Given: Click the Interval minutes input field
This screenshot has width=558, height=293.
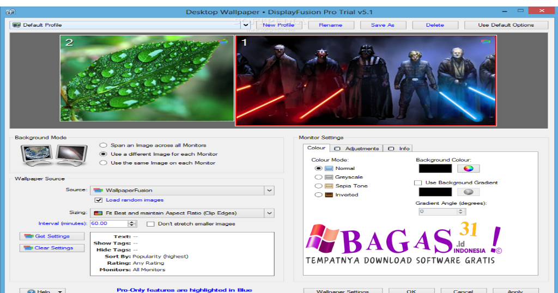Looking at the screenshot, I should point(109,224).
